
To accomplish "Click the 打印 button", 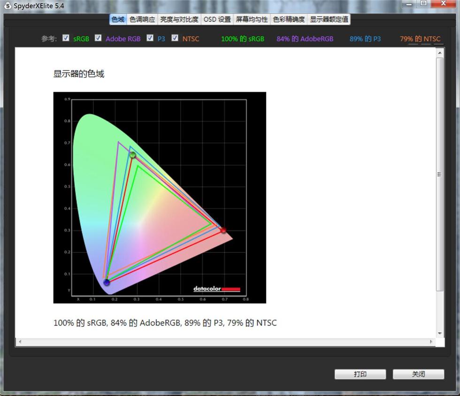I will point(360,374).
